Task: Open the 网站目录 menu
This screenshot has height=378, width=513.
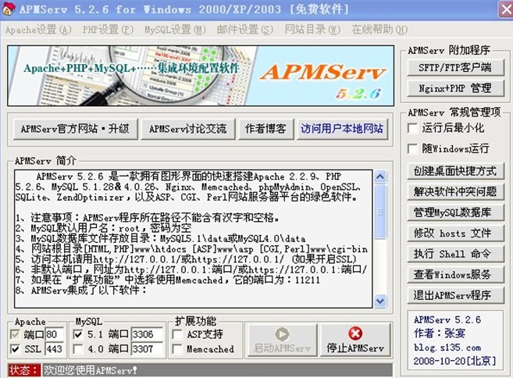Action: pyautogui.click(x=312, y=30)
